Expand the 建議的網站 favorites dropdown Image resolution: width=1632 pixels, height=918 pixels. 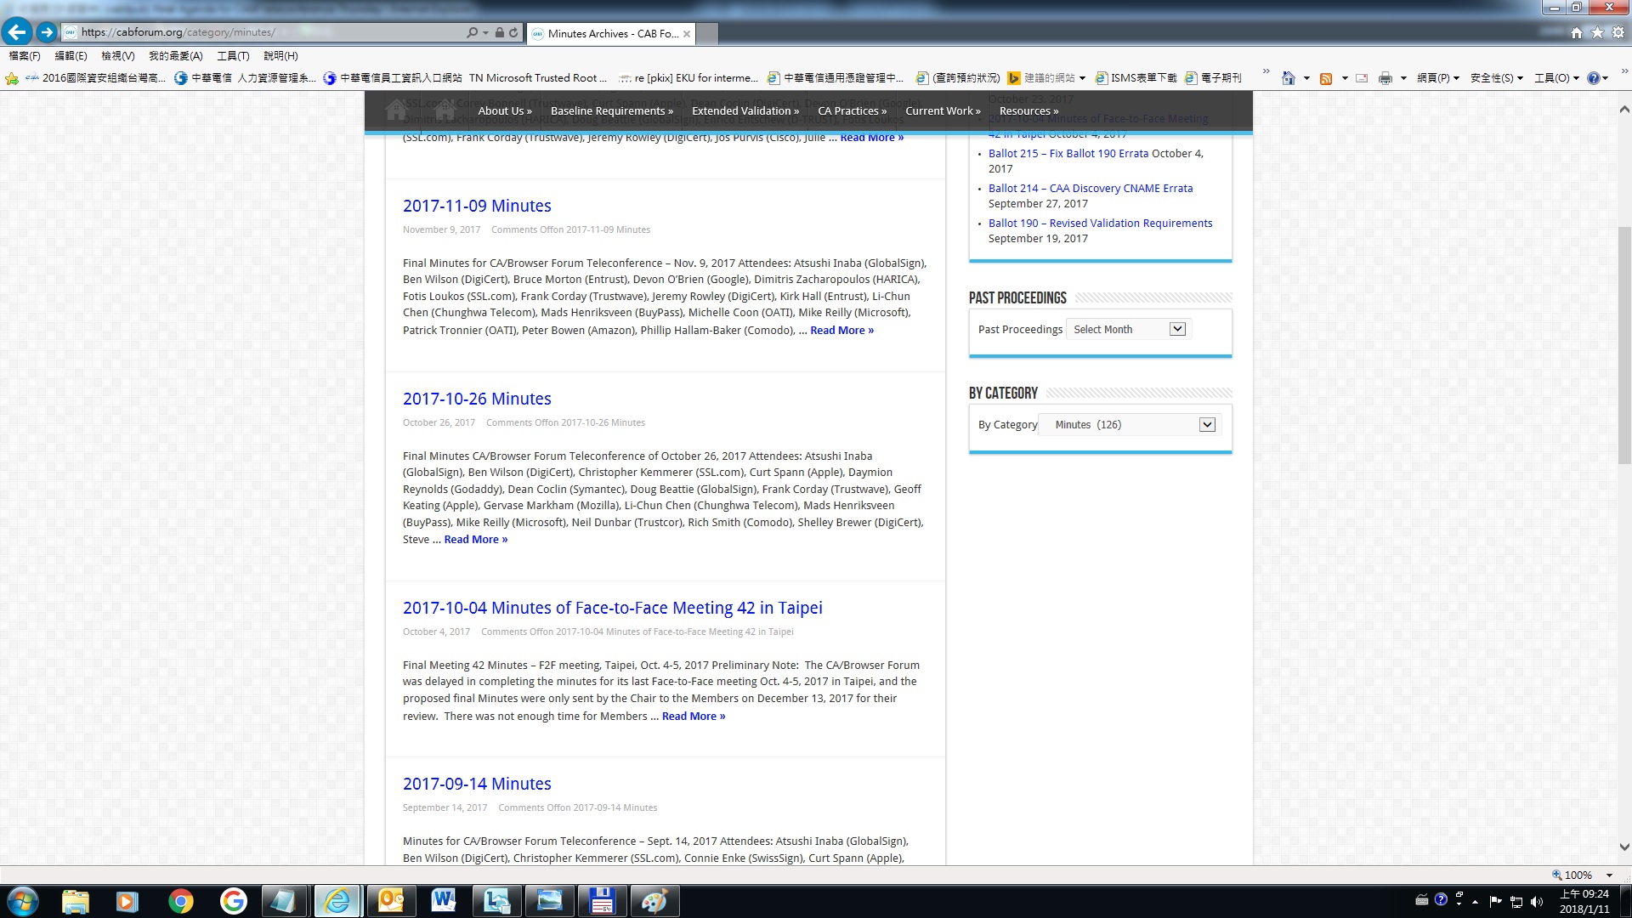[x=1082, y=78]
